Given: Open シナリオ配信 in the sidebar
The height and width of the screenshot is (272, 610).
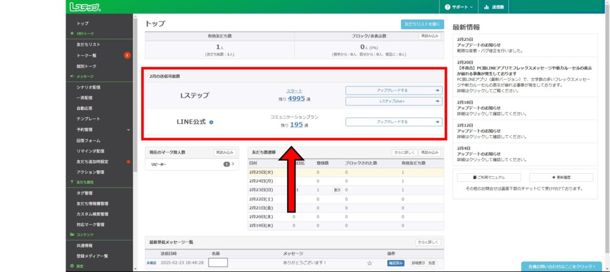Looking at the screenshot, I should coord(88,87).
